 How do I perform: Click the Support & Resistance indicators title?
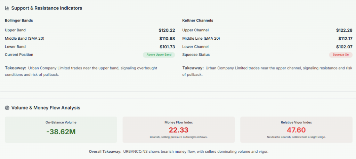(x=47, y=8)
